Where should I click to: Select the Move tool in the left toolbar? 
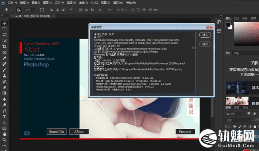(x=4, y=23)
